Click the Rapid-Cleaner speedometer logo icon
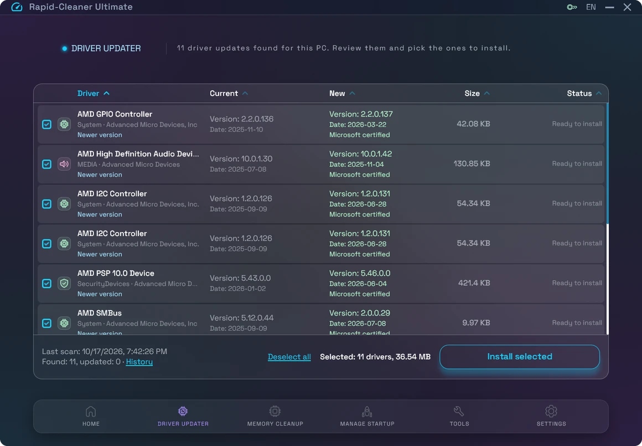The image size is (642, 446). click(x=17, y=7)
